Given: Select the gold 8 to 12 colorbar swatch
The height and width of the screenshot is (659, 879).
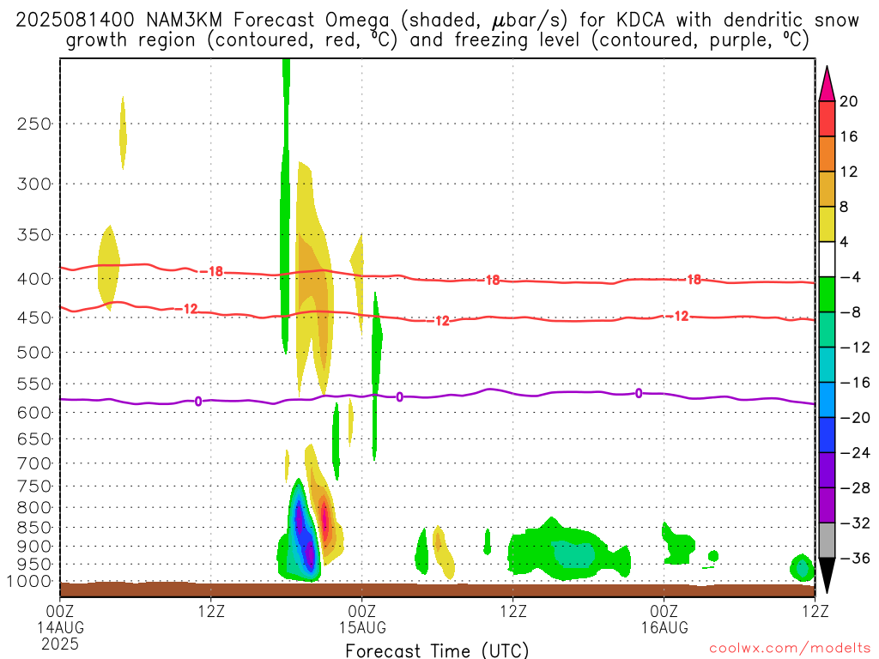Looking at the screenshot, I should [827, 189].
